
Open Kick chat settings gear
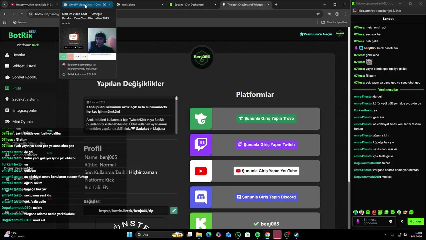click(402, 221)
